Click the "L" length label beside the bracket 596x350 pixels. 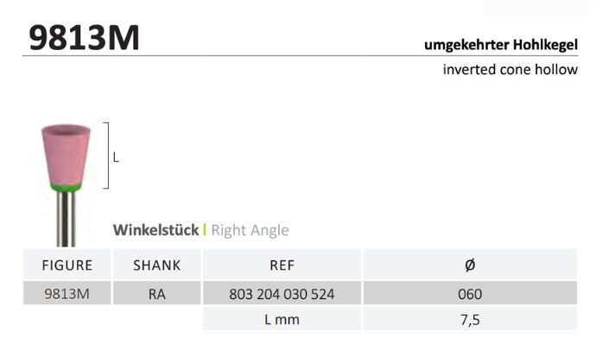point(116,158)
